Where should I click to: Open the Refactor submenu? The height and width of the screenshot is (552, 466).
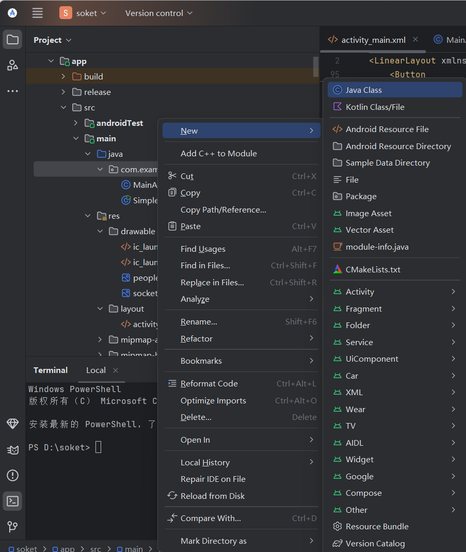tap(242, 338)
